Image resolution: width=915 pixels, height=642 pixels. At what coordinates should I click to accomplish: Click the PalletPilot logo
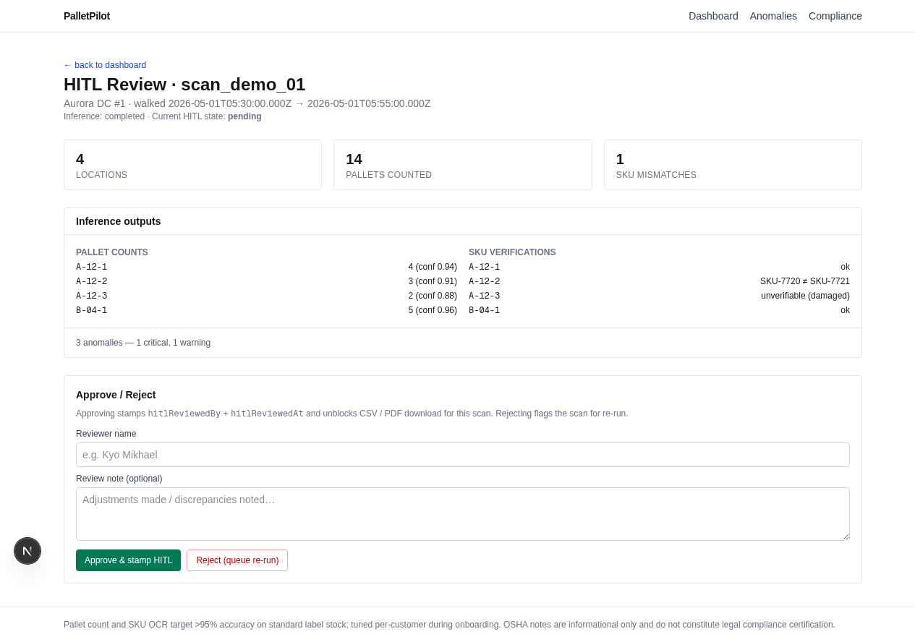click(87, 16)
